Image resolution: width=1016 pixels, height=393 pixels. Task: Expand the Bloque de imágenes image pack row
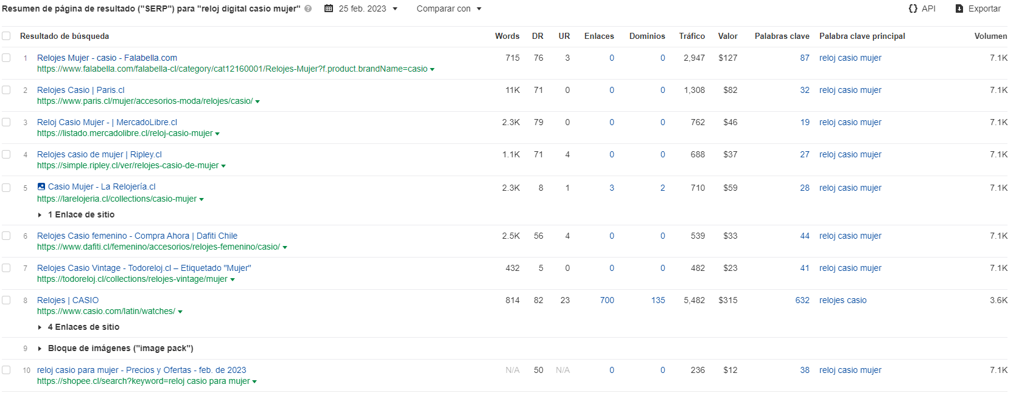tap(116, 348)
